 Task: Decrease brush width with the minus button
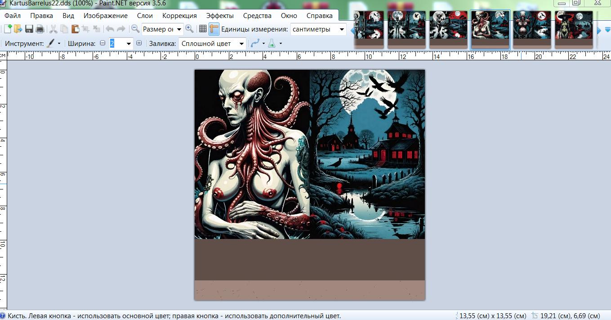tap(103, 44)
